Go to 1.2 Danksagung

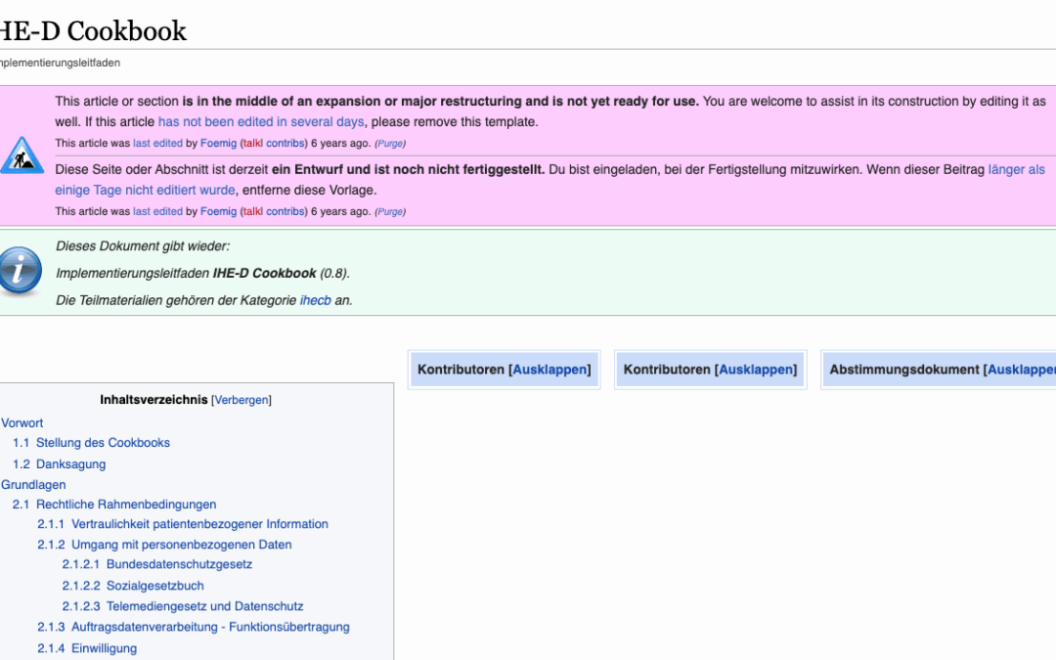coord(60,464)
